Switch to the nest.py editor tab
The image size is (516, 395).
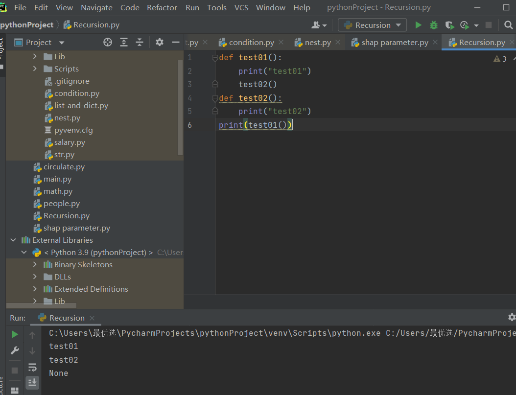(318, 43)
